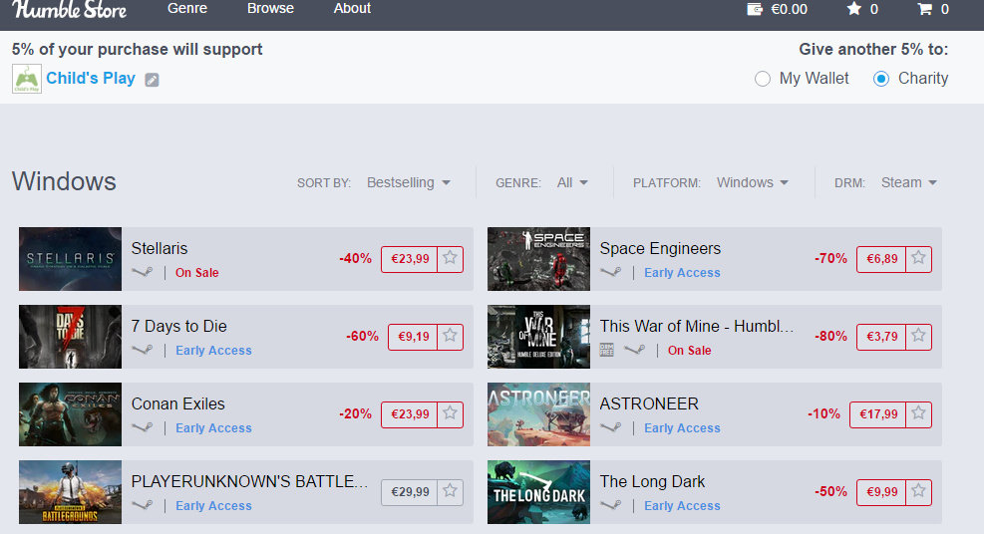Screen dimensions: 984x534
Task: Open the Space Engineers cover thumbnail
Action: pos(539,259)
